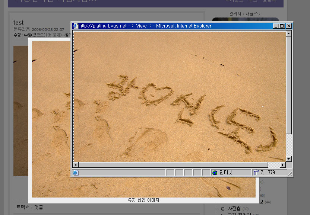Click the globe Internet zone icon in the status bar
310x215 pixels.
point(215,173)
